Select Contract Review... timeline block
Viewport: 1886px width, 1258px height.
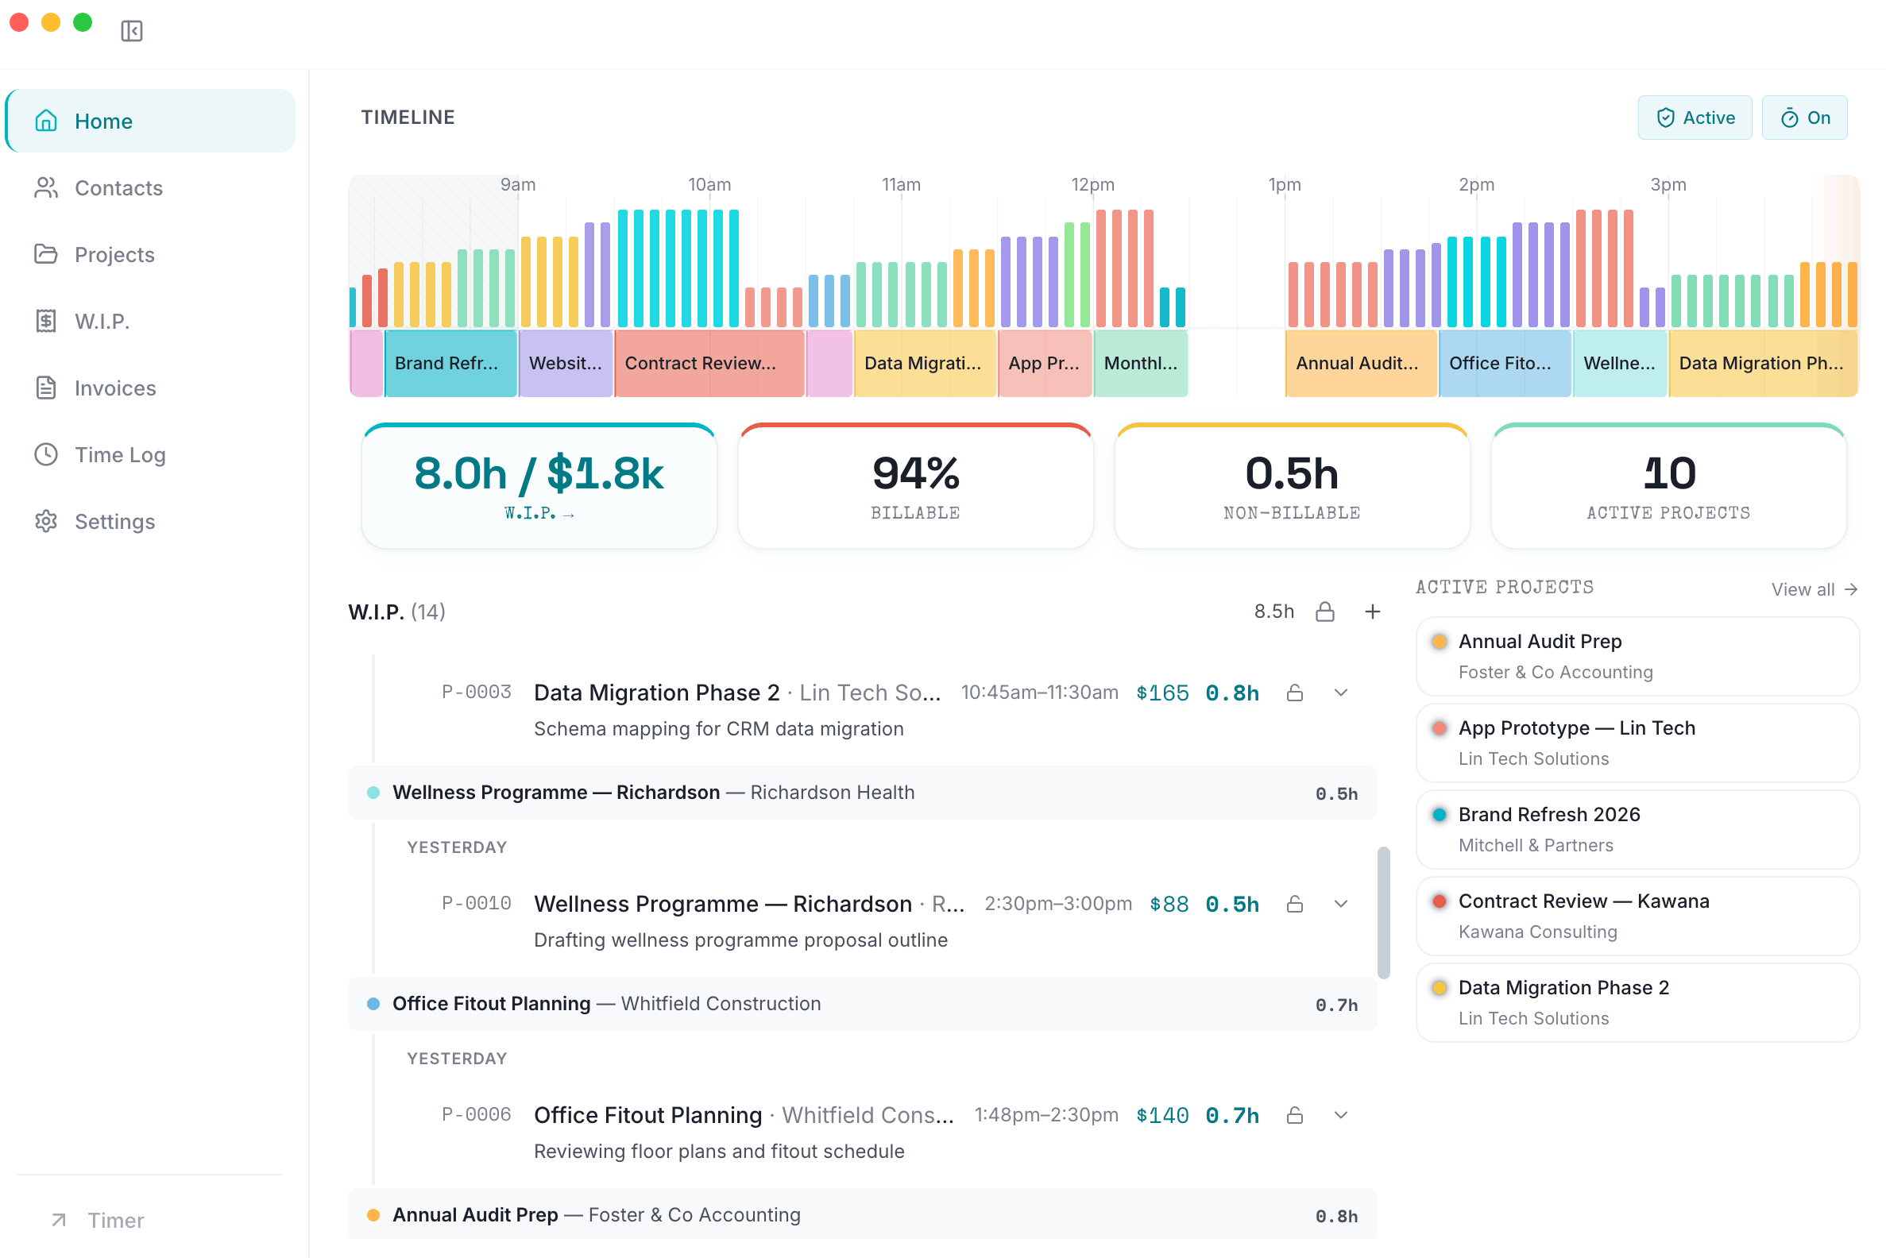point(709,364)
